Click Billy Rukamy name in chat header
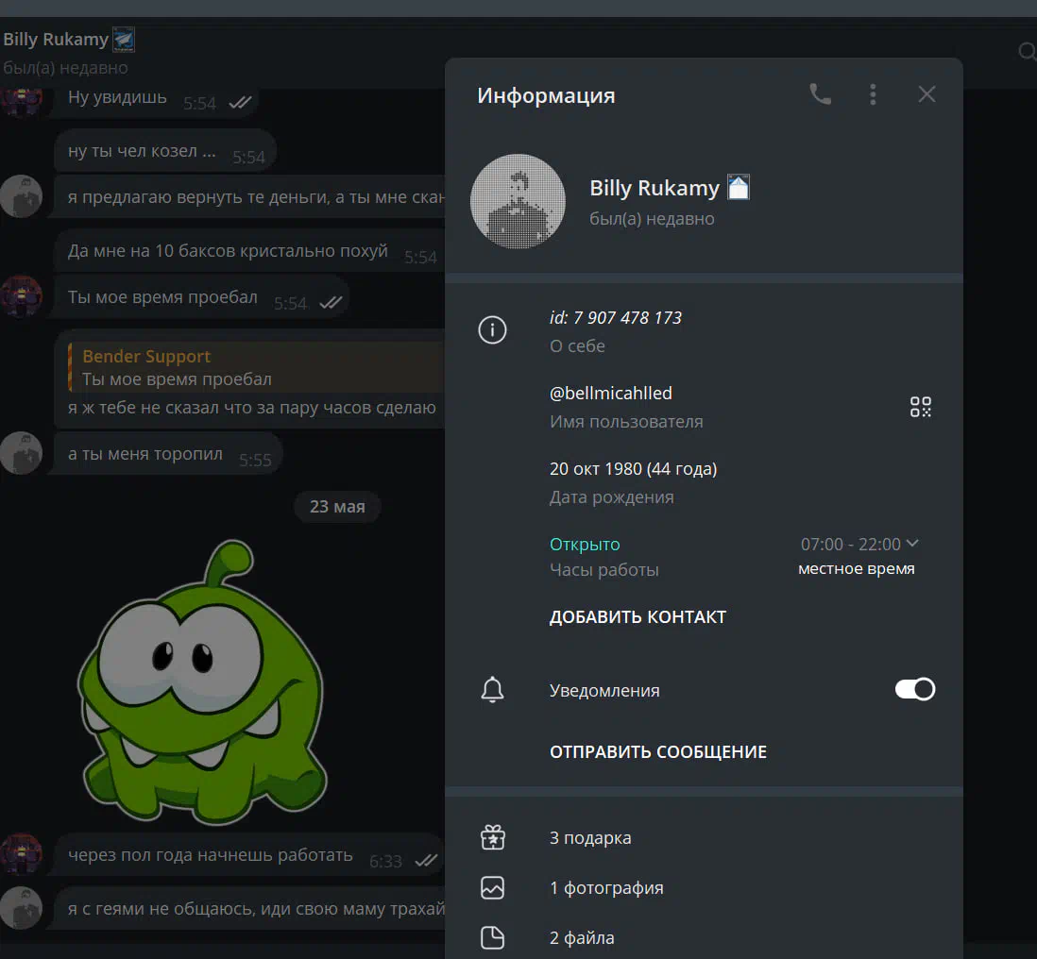Viewport: 1037px width, 959px height. pos(56,40)
